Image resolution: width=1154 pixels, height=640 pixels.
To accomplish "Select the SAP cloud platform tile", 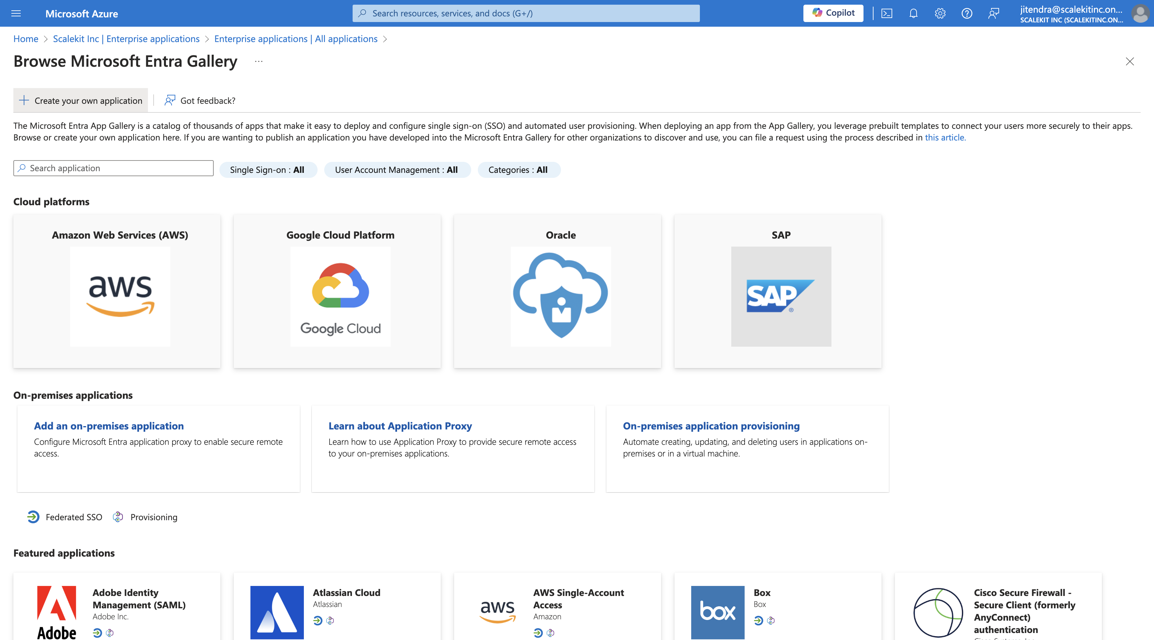I will 778,291.
